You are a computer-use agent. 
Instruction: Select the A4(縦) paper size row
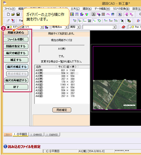(x=57, y=96)
